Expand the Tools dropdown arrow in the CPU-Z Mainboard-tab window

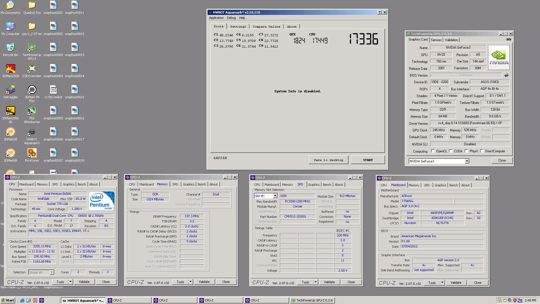442,283
